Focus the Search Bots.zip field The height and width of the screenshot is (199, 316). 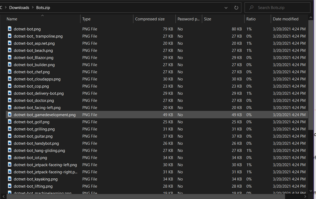[x=278, y=8]
